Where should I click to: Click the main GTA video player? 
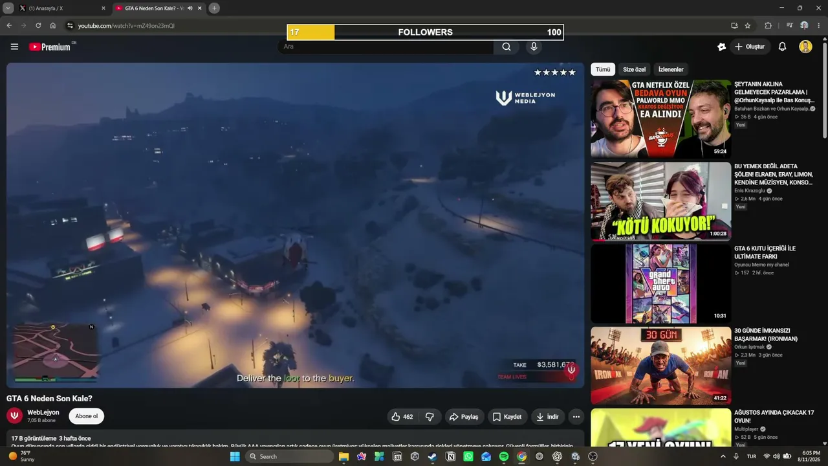295,225
